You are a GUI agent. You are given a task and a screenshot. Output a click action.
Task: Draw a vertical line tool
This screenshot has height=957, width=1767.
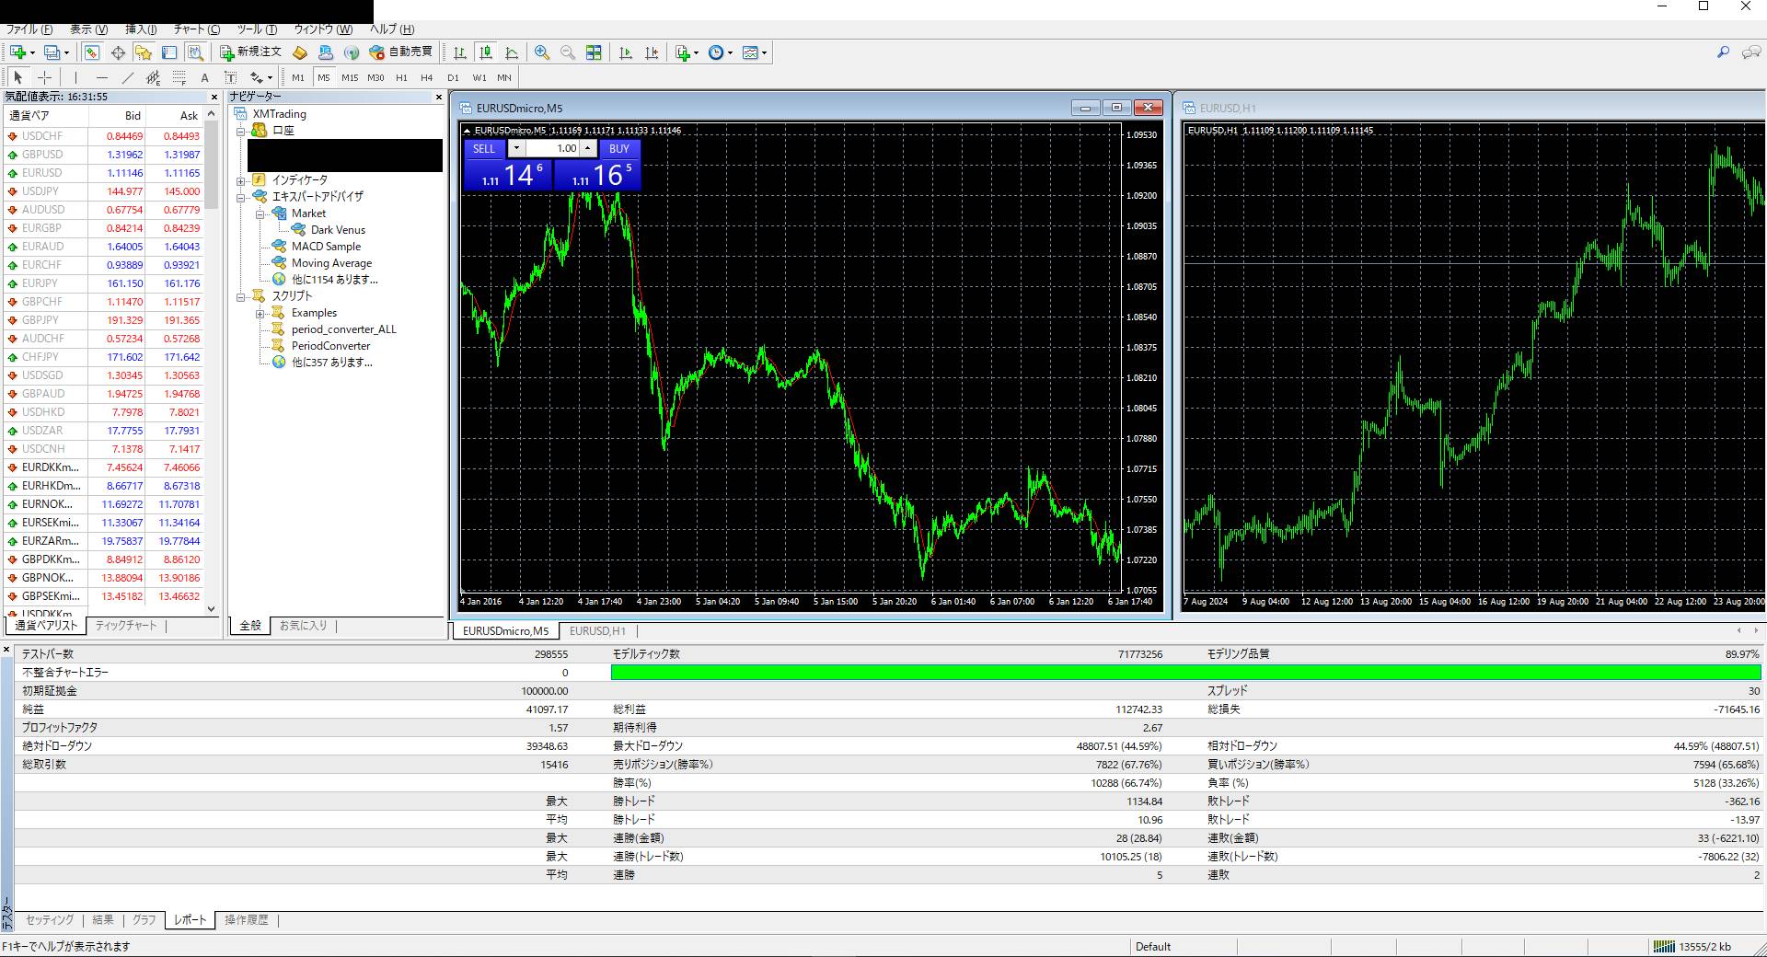point(75,77)
